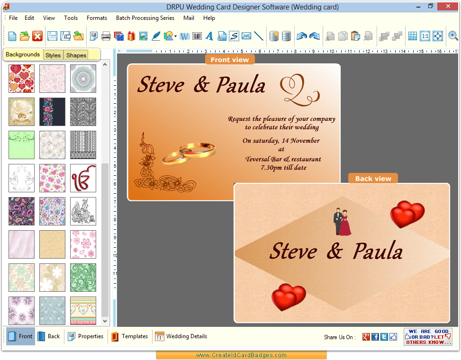Image resolution: width=461 pixels, height=360 pixels.
Task: Select the signature pen tool
Action: (156, 36)
